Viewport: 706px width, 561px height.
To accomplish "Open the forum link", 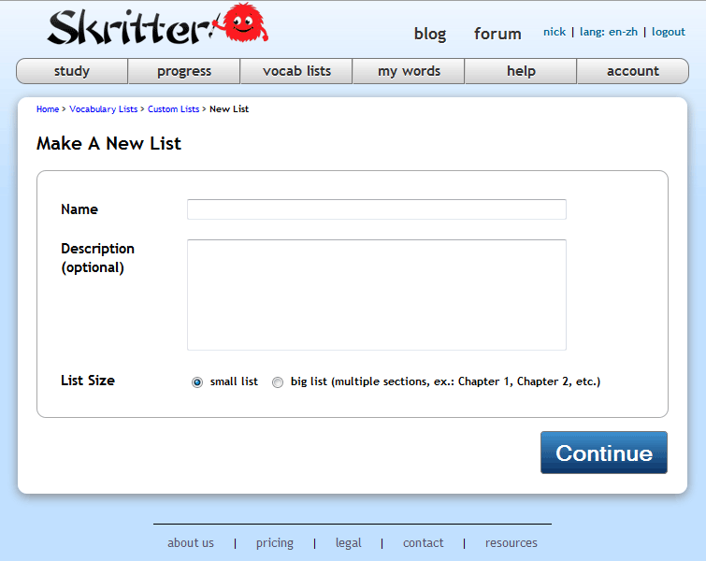I will tap(497, 34).
